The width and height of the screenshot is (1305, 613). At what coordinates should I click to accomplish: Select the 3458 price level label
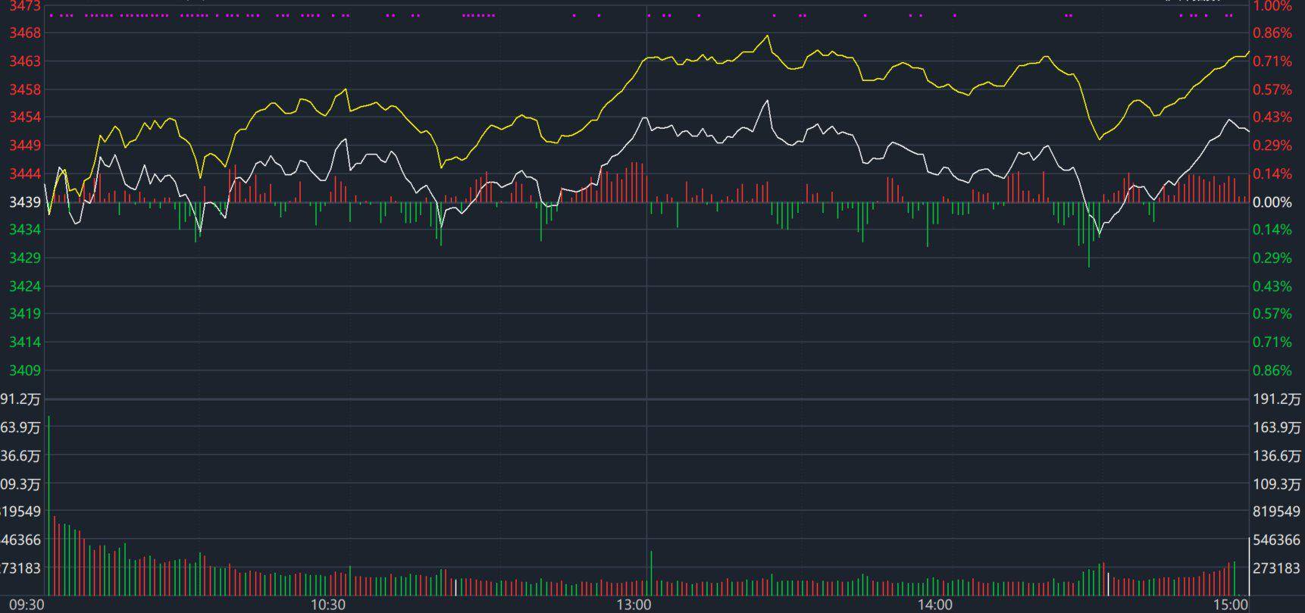pyautogui.click(x=25, y=89)
